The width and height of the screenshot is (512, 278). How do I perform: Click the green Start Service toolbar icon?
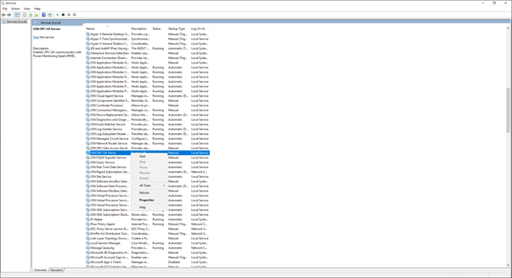point(58,15)
